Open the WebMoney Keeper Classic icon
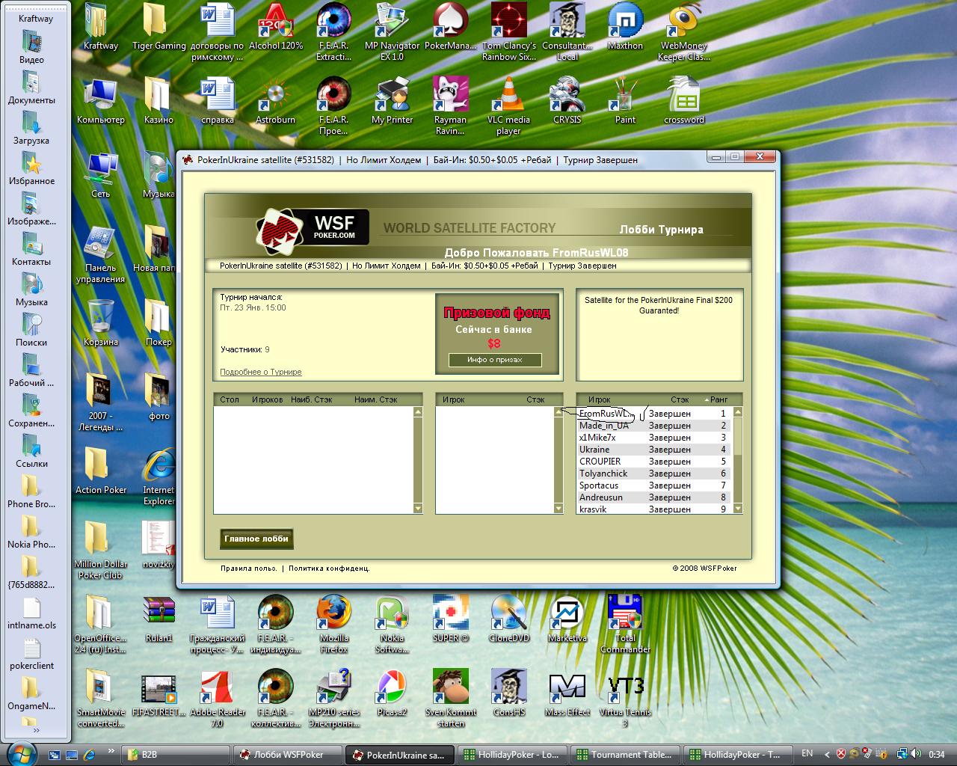 pyautogui.click(x=683, y=22)
